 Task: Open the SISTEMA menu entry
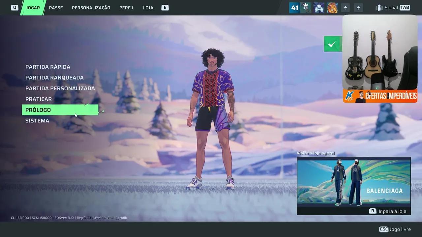[37, 120]
